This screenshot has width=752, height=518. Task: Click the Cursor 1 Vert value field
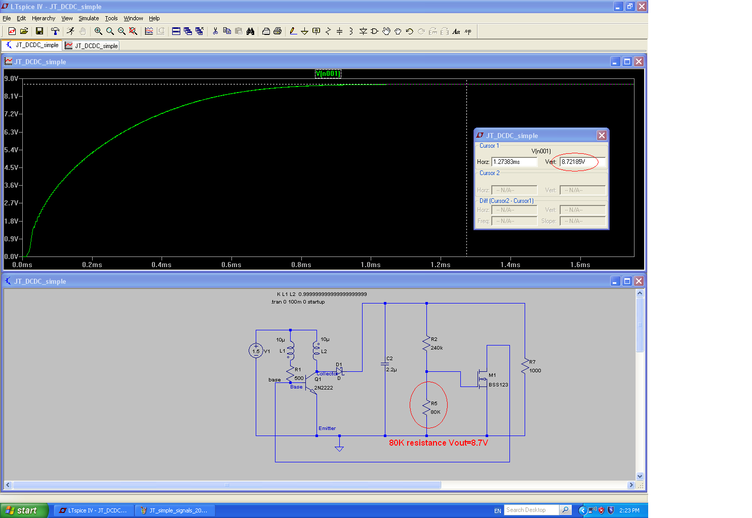tap(582, 162)
